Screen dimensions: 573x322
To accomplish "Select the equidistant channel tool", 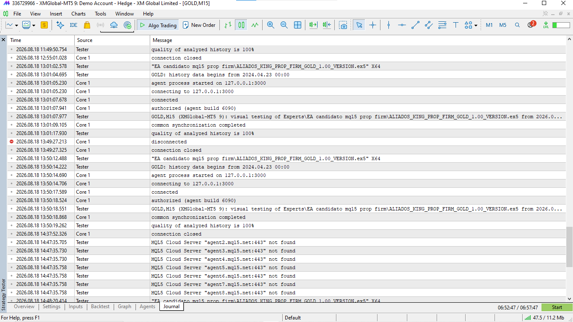I will pyautogui.click(x=429, y=25).
